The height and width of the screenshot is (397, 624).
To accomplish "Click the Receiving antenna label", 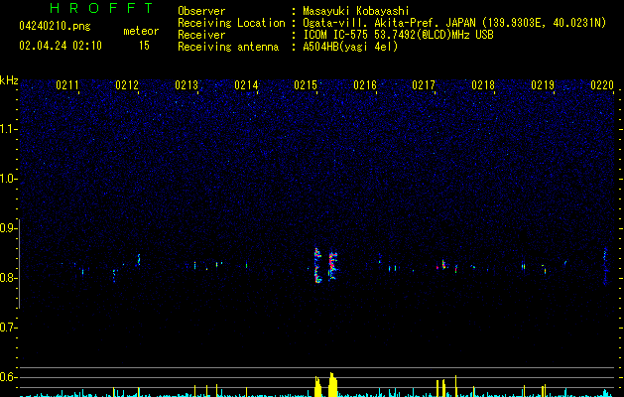I will pos(228,47).
